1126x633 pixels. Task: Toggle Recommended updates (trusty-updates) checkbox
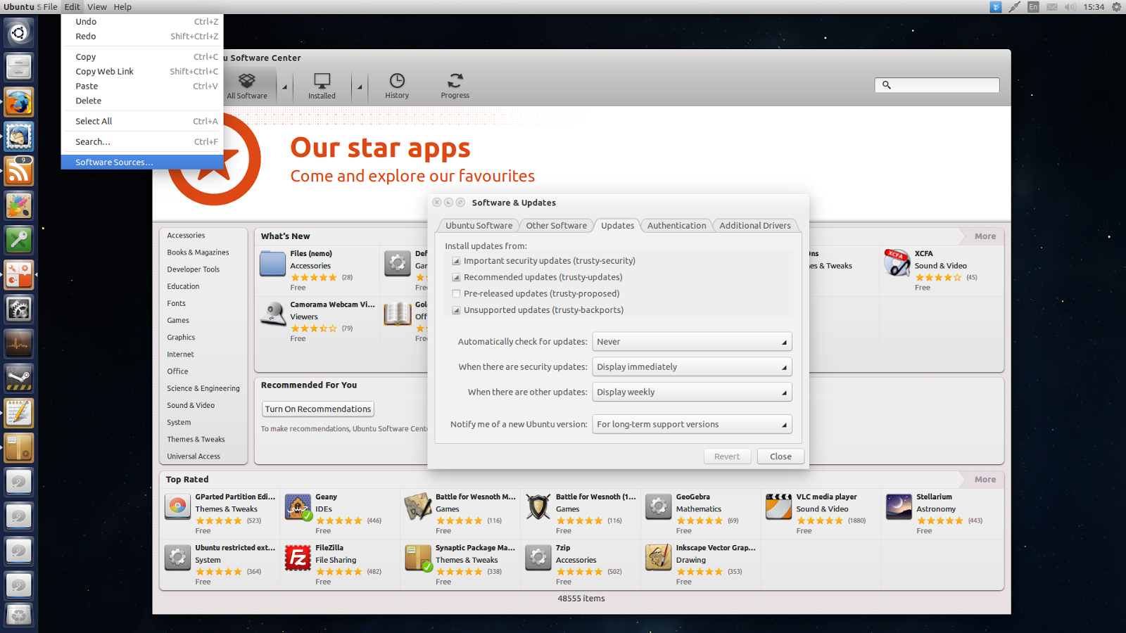[x=456, y=277]
